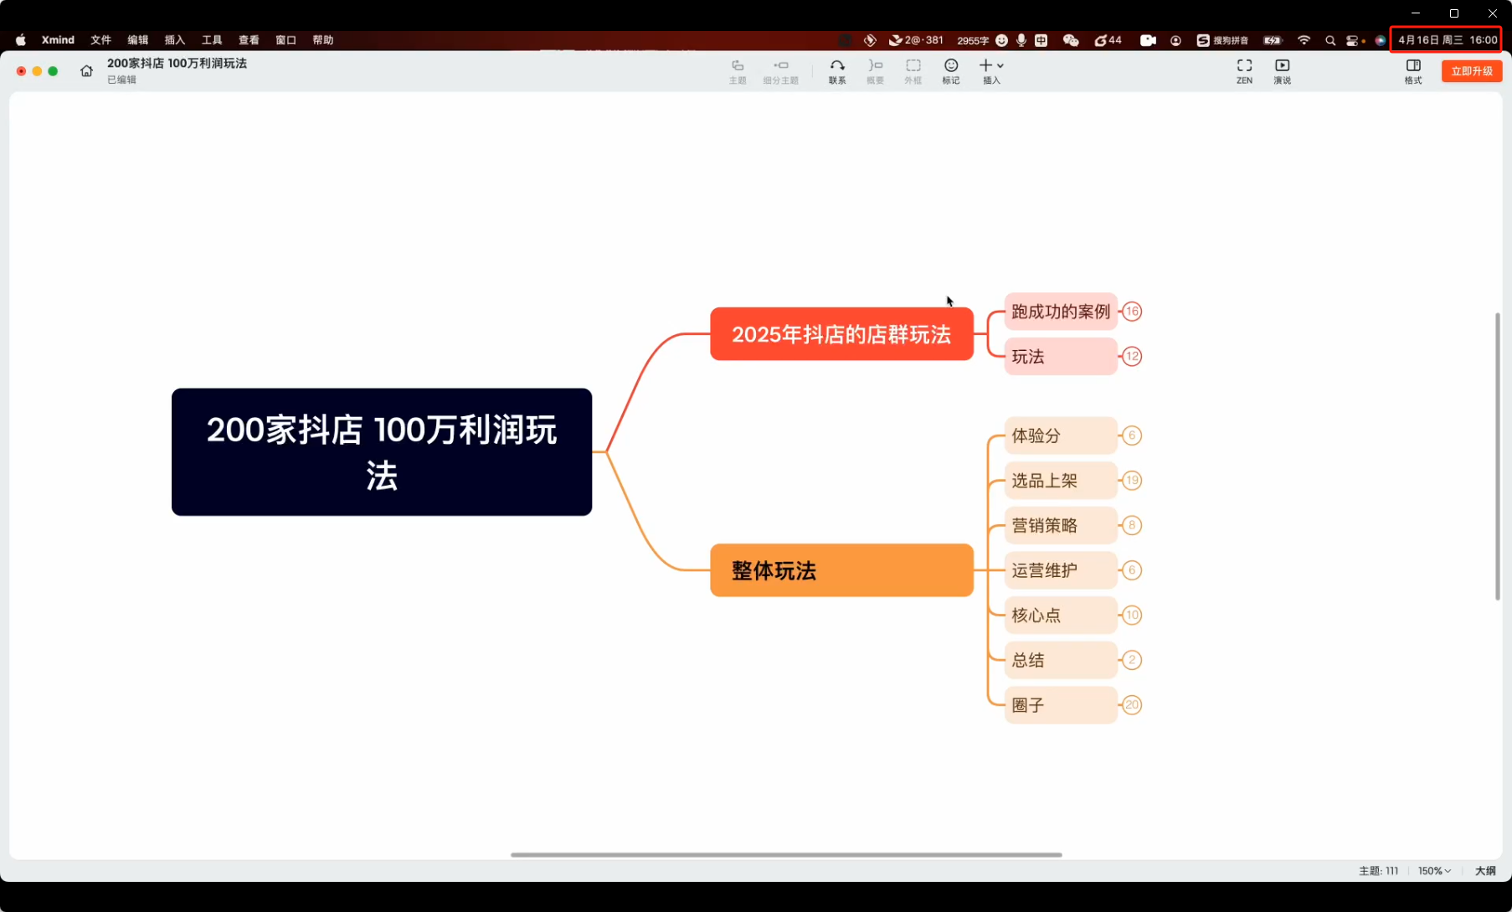Screen dimensions: 1512x912
Task: Expand the 选品上架 branch with 19 subtopics
Action: coord(1132,481)
